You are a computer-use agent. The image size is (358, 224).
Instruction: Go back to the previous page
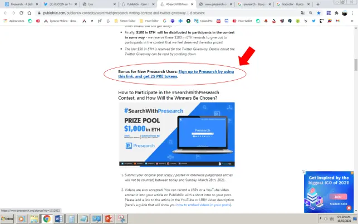[x=6, y=13]
